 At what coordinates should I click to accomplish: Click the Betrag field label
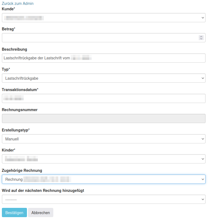click(x=8, y=29)
